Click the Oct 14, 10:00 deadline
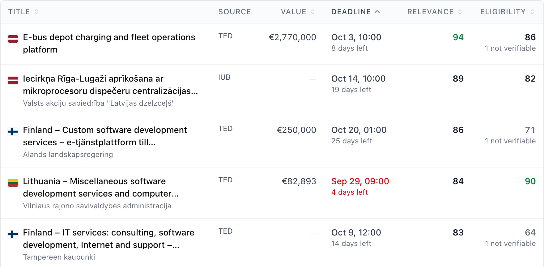The width and height of the screenshot is (544, 267). [359, 79]
